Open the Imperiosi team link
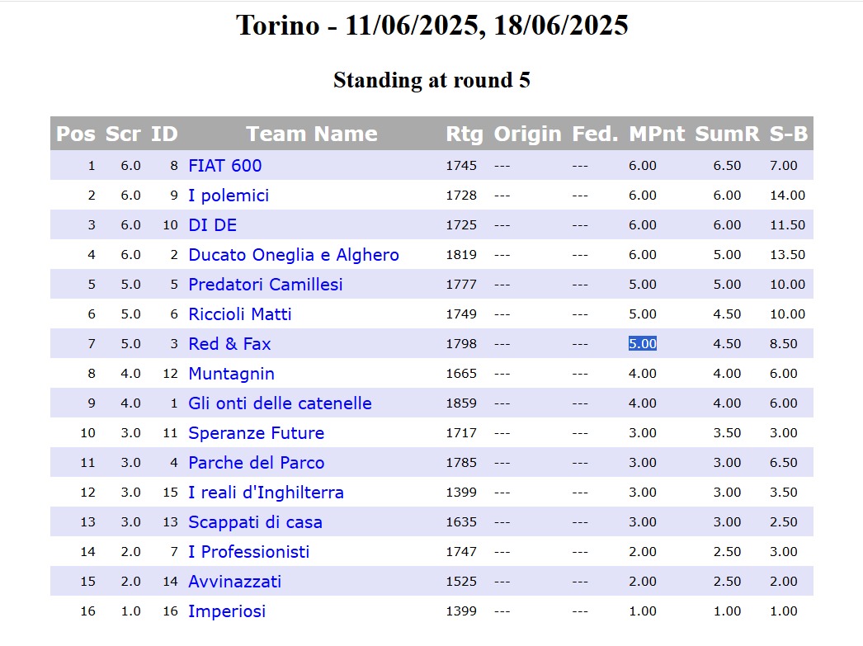The image size is (863, 646). click(227, 611)
